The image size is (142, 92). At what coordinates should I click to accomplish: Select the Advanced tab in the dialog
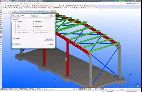pos(20,19)
